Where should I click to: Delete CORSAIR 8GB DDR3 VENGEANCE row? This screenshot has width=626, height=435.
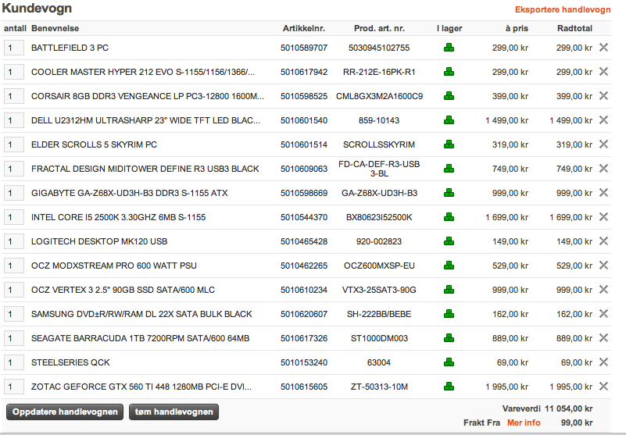[x=603, y=96]
